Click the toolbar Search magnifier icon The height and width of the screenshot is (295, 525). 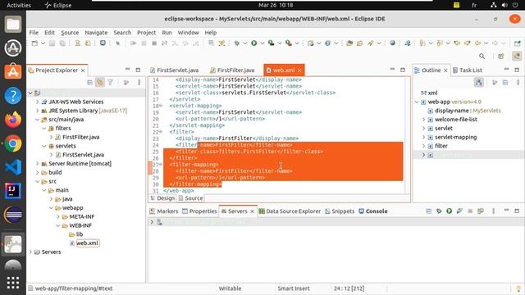pyautogui.click(x=482, y=57)
